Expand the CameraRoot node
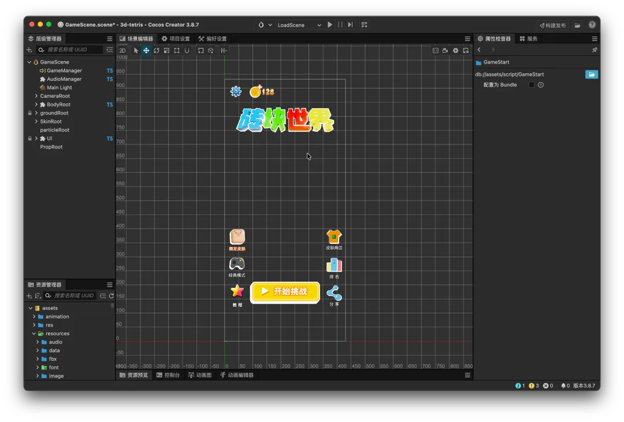 36,96
